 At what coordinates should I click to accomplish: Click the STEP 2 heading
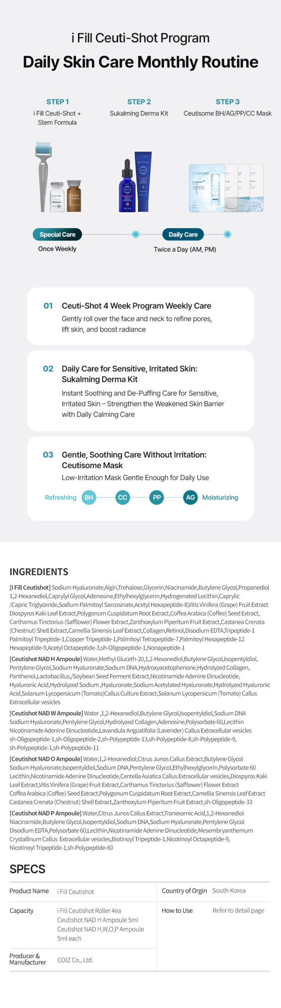[139, 102]
